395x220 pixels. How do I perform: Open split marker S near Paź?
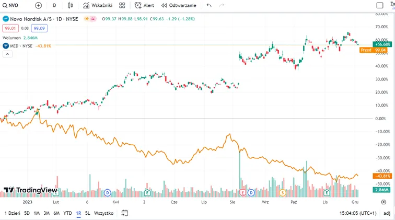pyautogui.click(x=283, y=193)
